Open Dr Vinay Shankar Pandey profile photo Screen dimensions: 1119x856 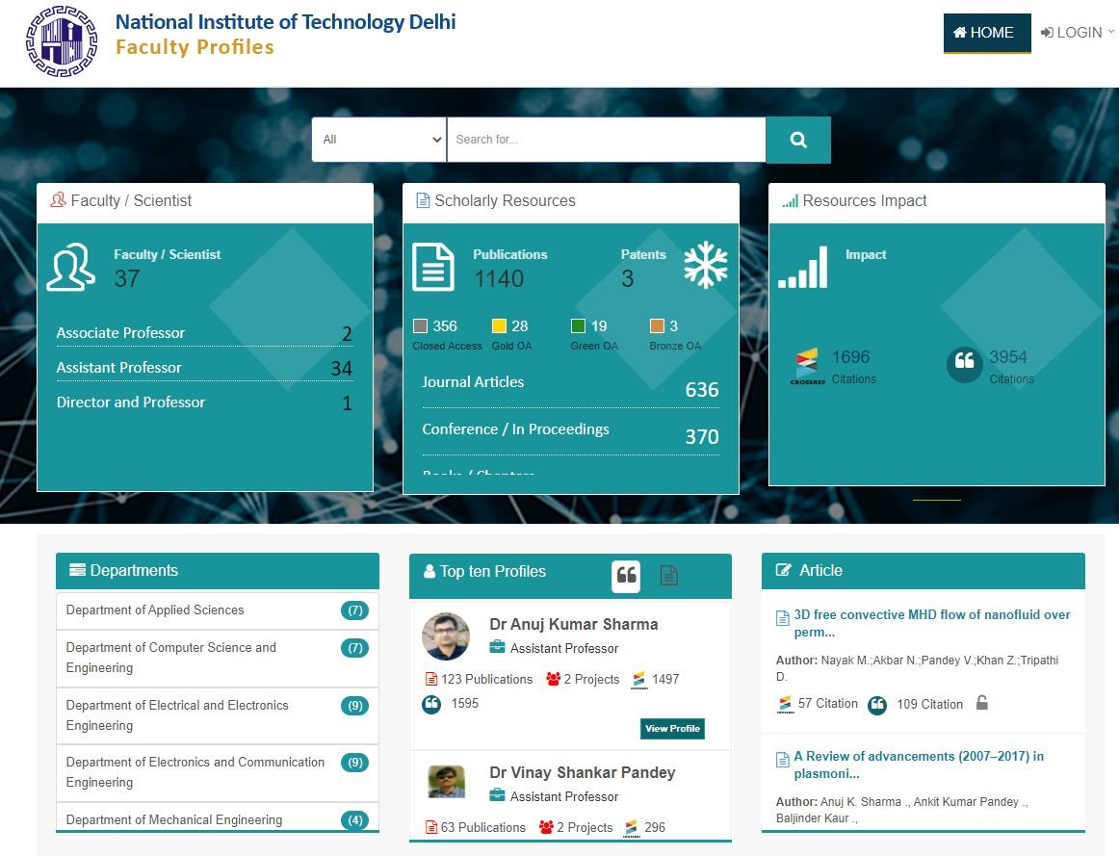[x=446, y=782]
